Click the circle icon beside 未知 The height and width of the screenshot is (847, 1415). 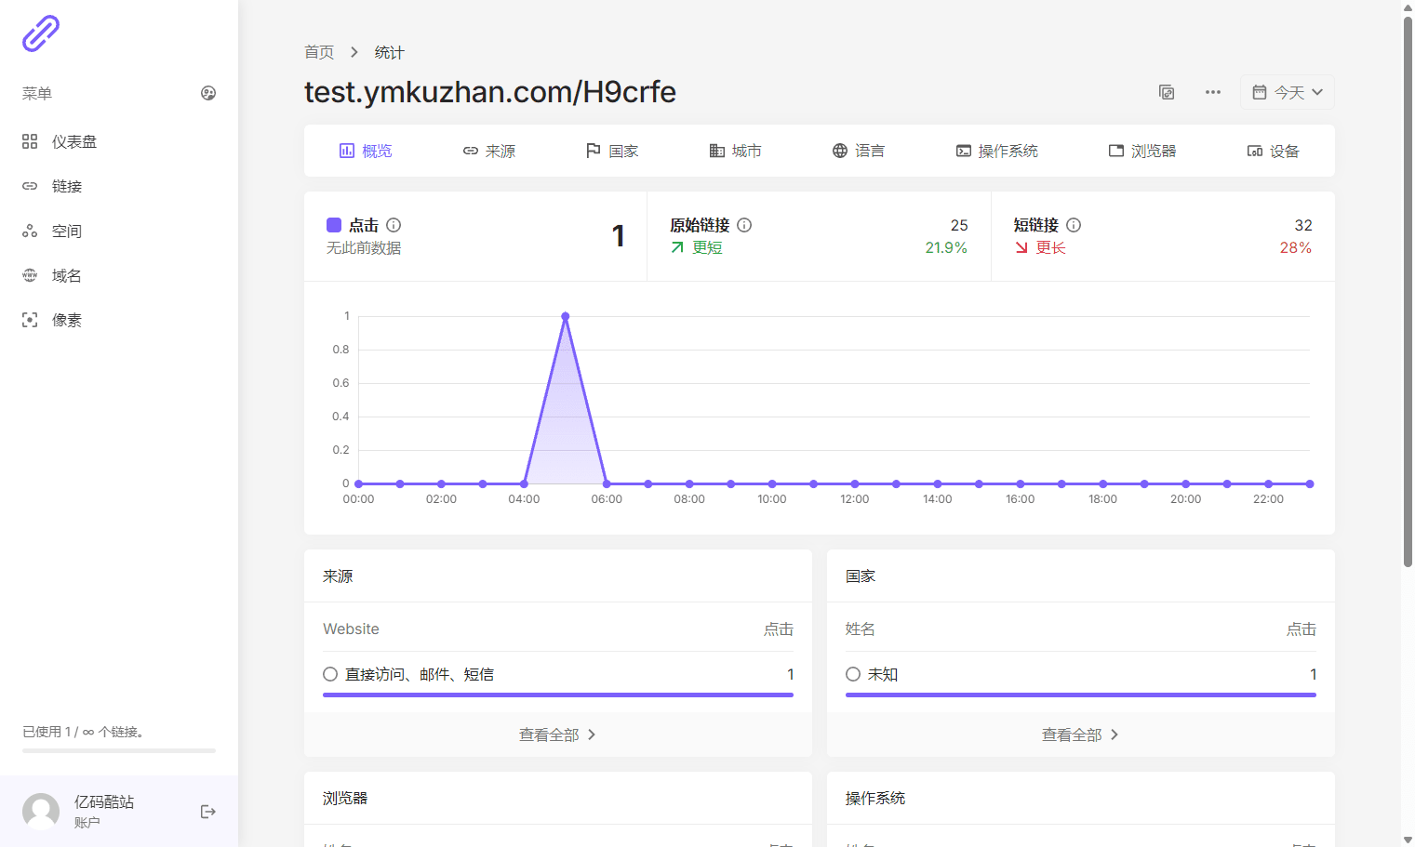853,674
